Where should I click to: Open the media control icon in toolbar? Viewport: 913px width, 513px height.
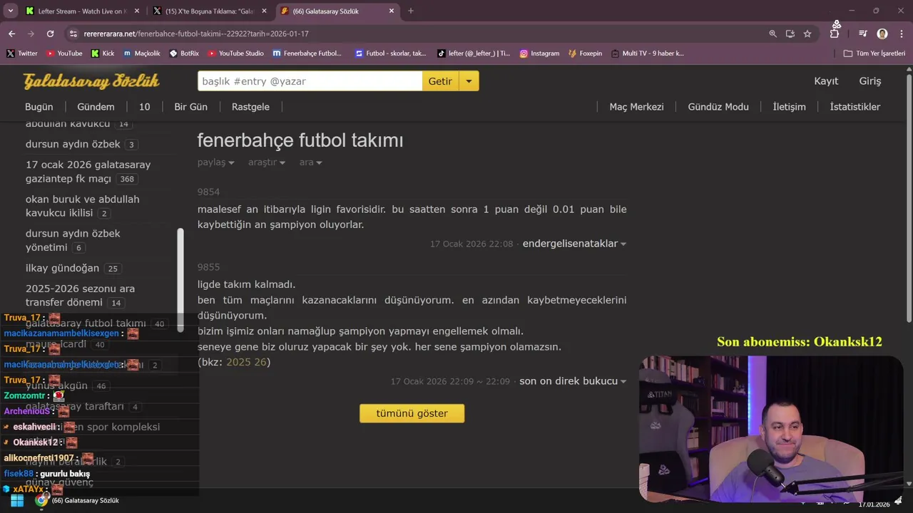coord(863,33)
